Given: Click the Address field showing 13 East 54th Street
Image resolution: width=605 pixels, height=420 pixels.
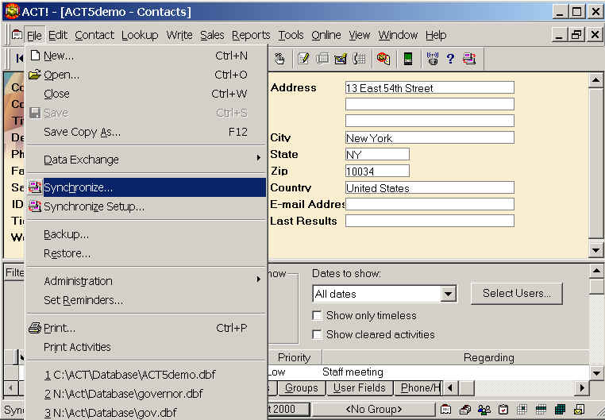Looking at the screenshot, I should click(430, 87).
